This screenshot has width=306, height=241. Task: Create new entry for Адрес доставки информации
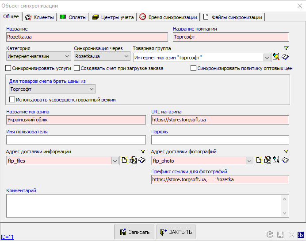124,160
